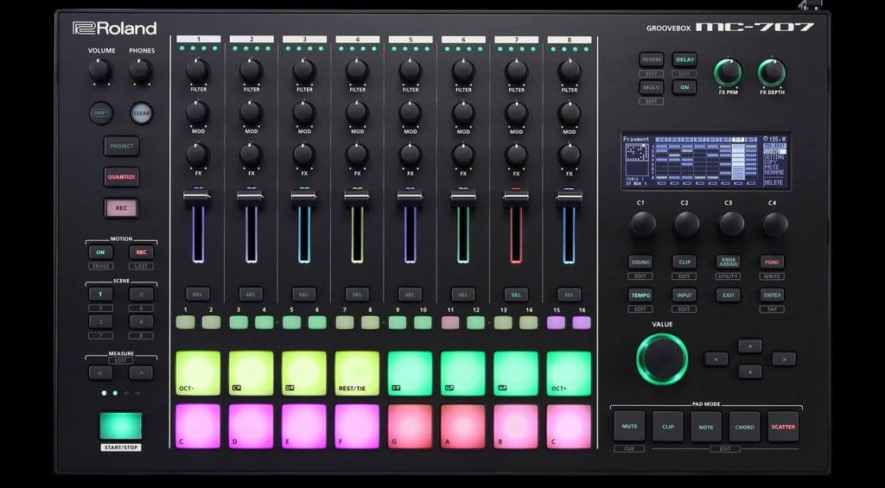Select SCENE 4 button
Viewport: 885px width, 488px height.
141,321
